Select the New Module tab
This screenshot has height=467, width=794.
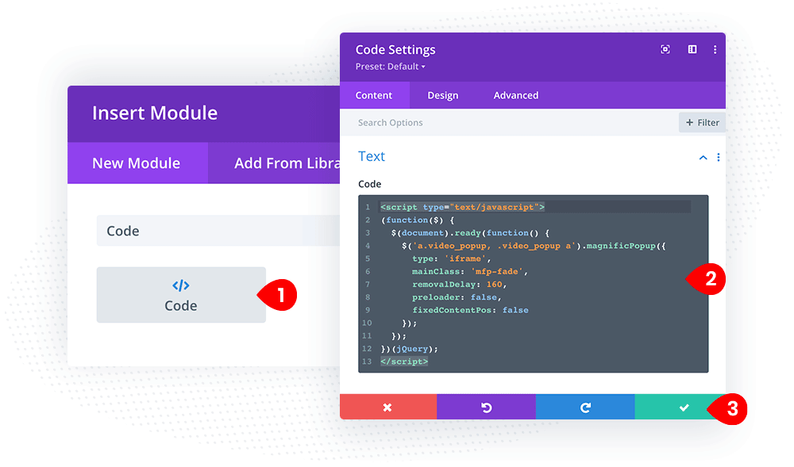137,163
